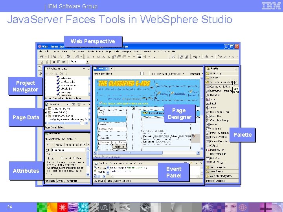The height and width of the screenshot is (212, 283).
Task: Select the Reset type radio button
Action: (74, 158)
